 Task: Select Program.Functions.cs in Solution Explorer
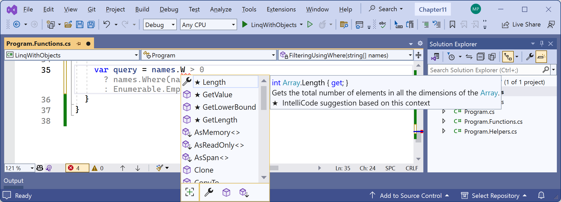point(493,121)
